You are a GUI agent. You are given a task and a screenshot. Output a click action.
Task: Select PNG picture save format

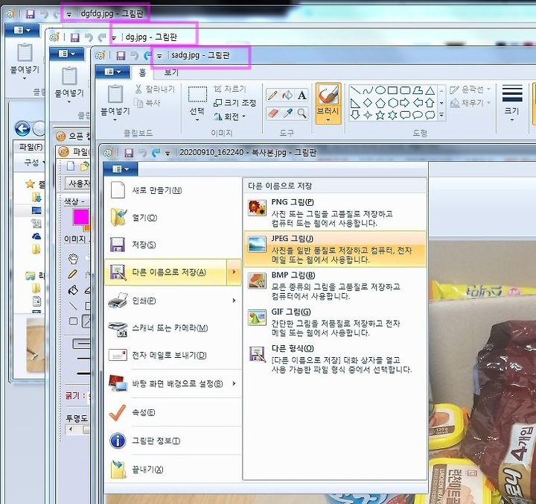click(335, 212)
